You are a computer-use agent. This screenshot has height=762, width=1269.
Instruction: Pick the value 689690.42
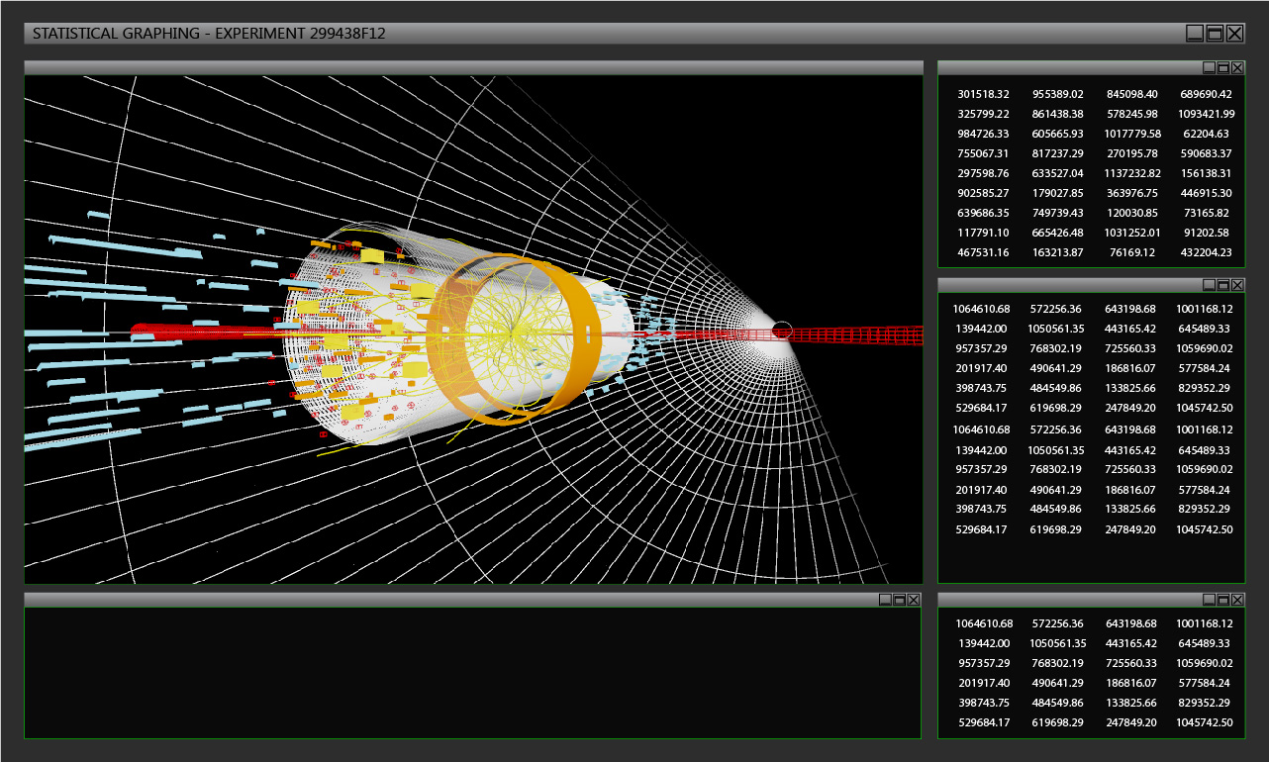(x=1207, y=94)
